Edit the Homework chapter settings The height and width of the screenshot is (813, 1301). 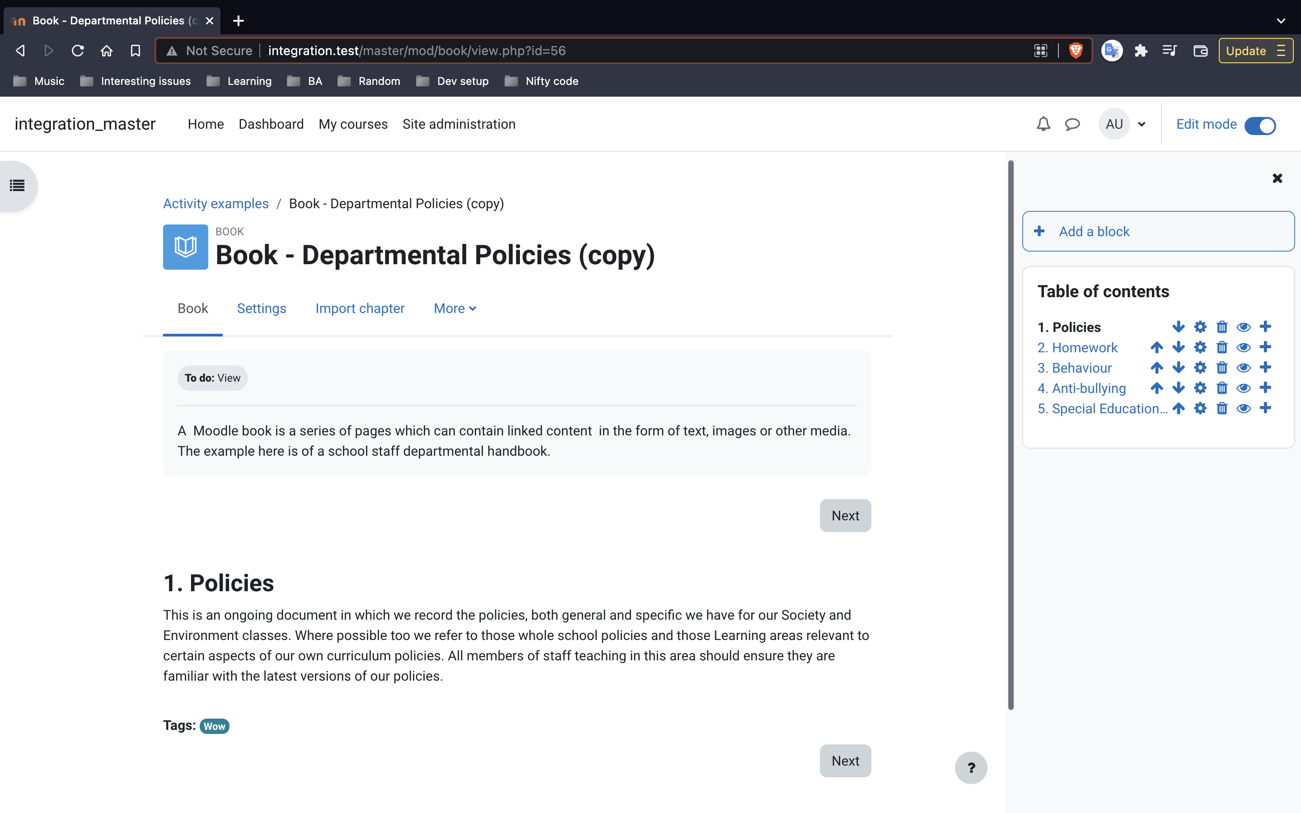click(x=1200, y=347)
